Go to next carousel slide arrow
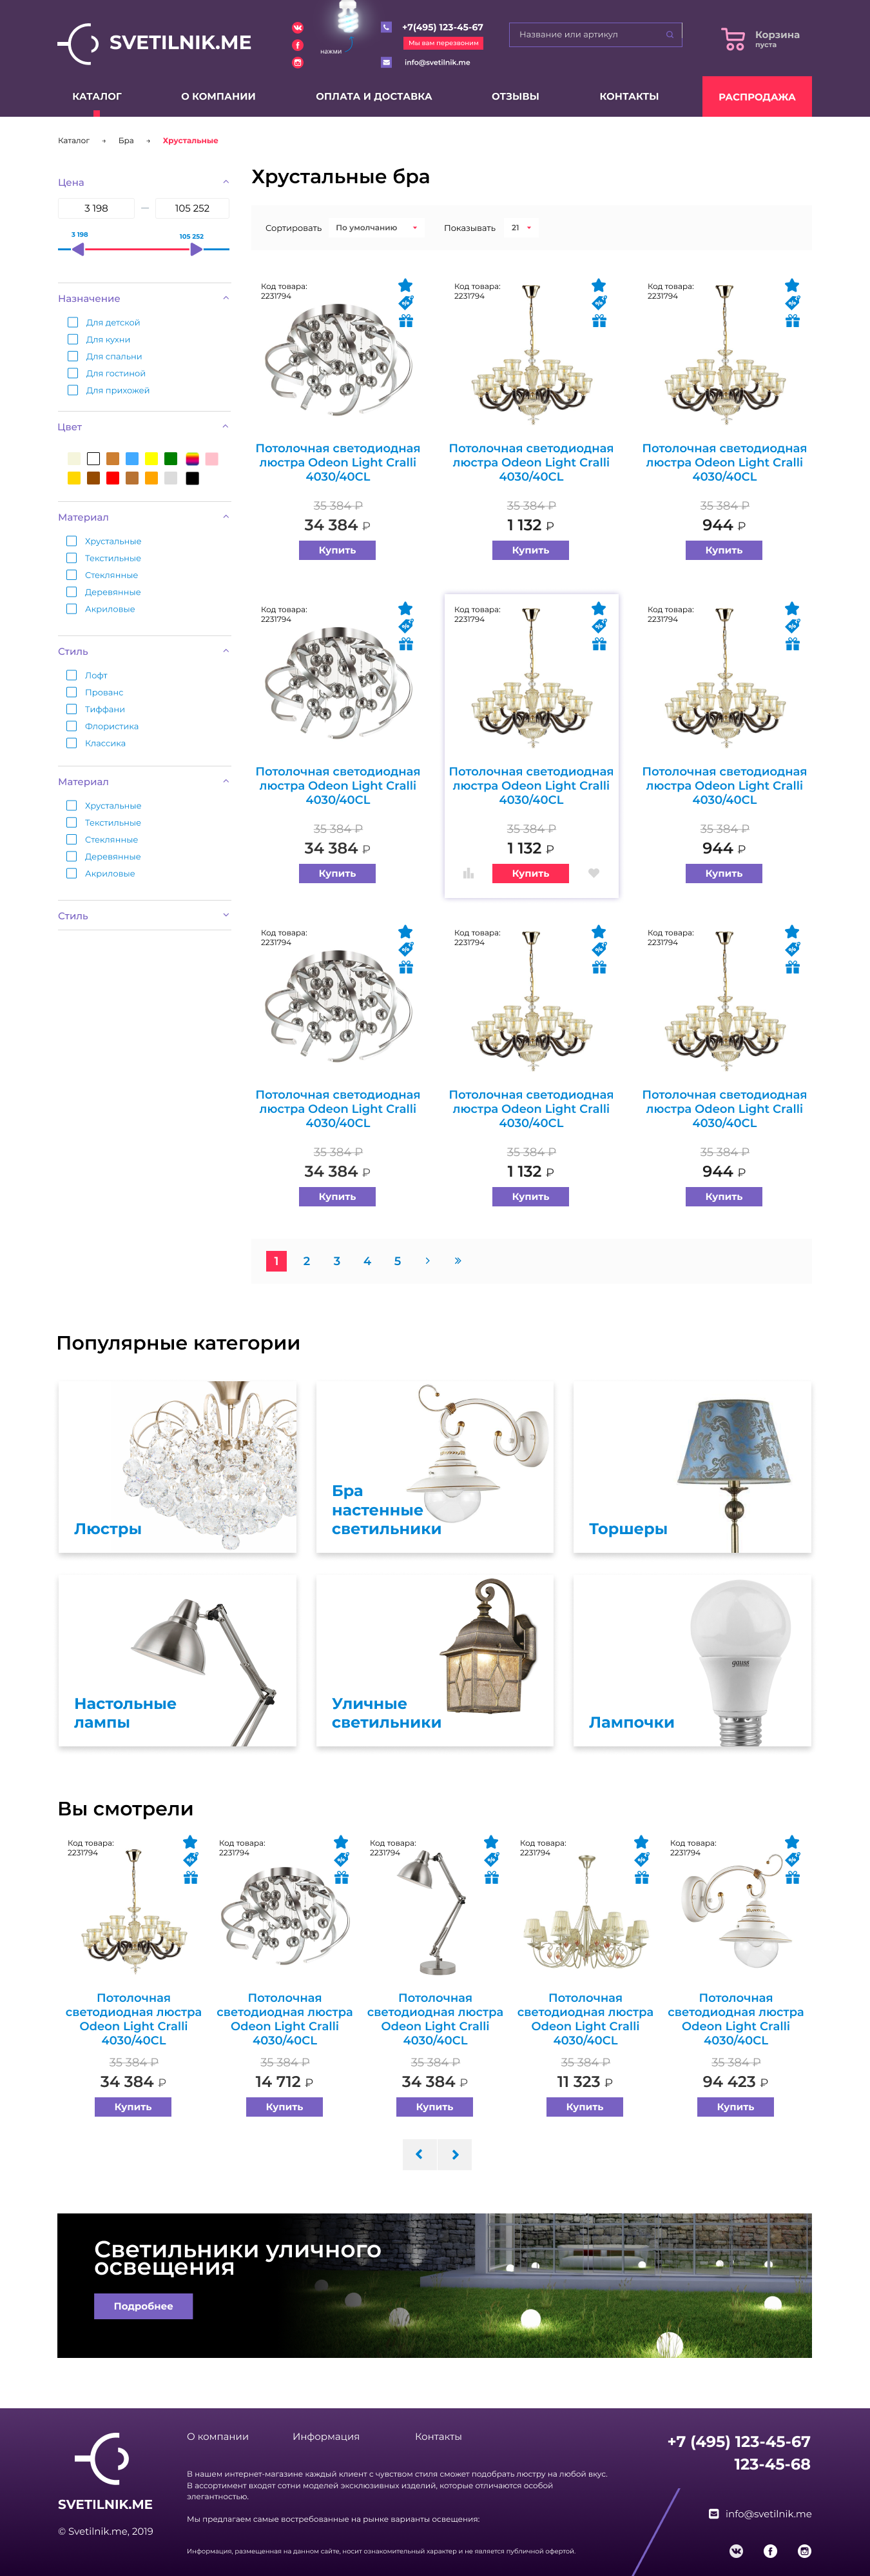The image size is (870, 2576). coord(456,2154)
